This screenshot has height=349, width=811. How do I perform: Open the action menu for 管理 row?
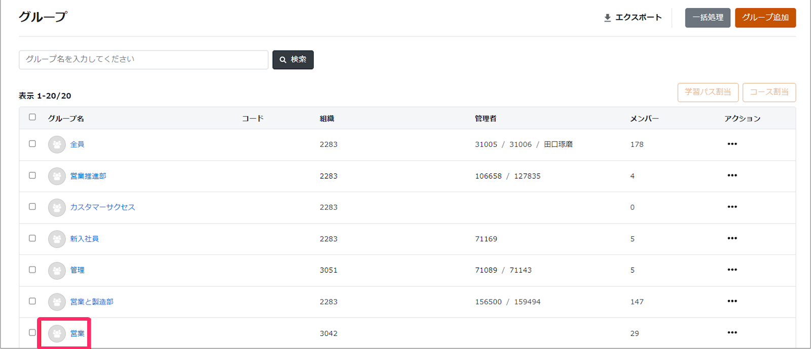click(x=732, y=270)
